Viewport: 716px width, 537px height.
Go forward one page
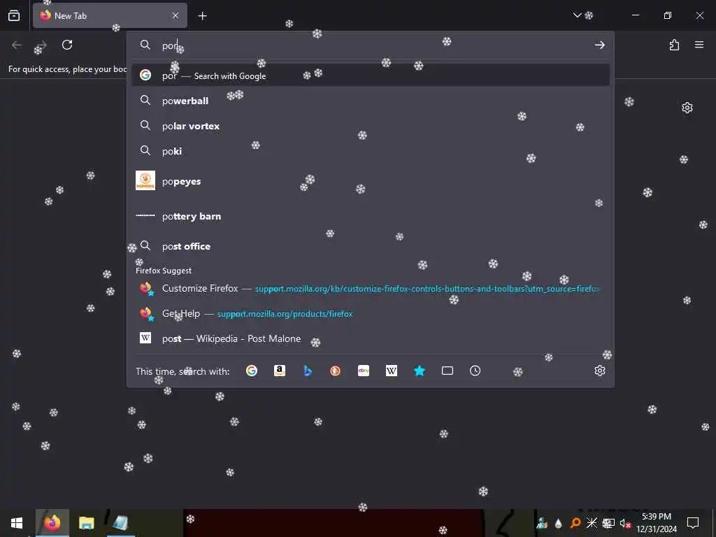41,45
